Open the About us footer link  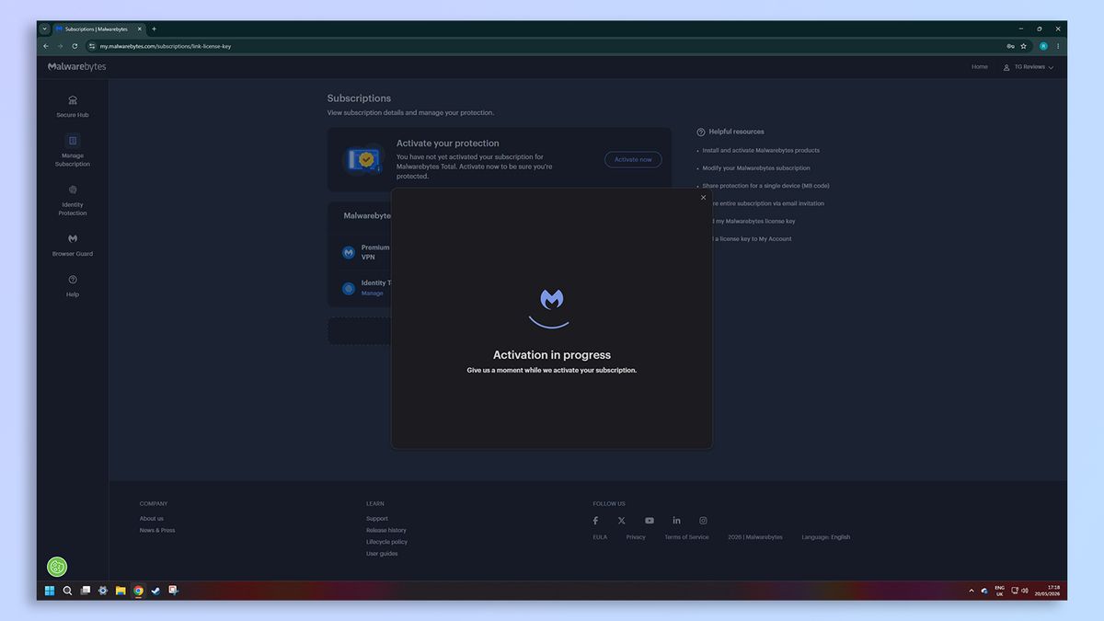(x=152, y=519)
